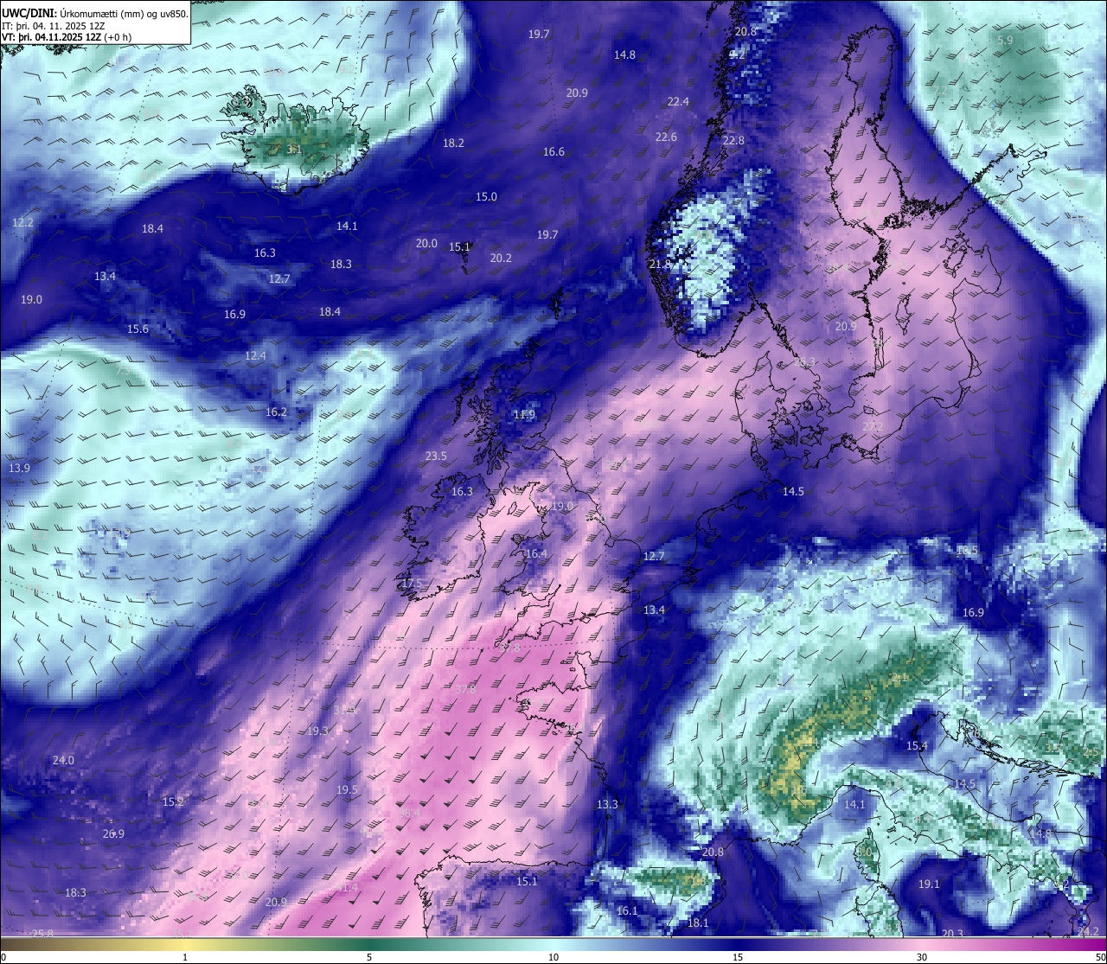Click the 15.6 value in the Atlantic
This screenshot has height=964, width=1107.
click(138, 329)
